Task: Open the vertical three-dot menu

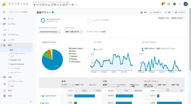Action: [180, 4]
